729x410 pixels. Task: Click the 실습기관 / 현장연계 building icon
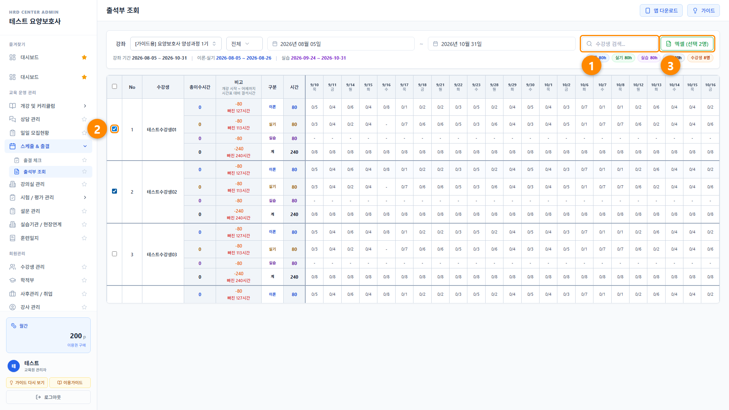tap(13, 224)
